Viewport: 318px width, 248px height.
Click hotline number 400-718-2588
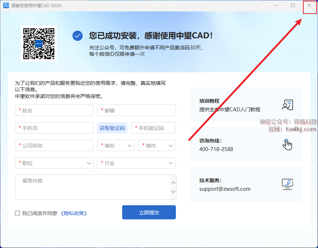coord(216,149)
